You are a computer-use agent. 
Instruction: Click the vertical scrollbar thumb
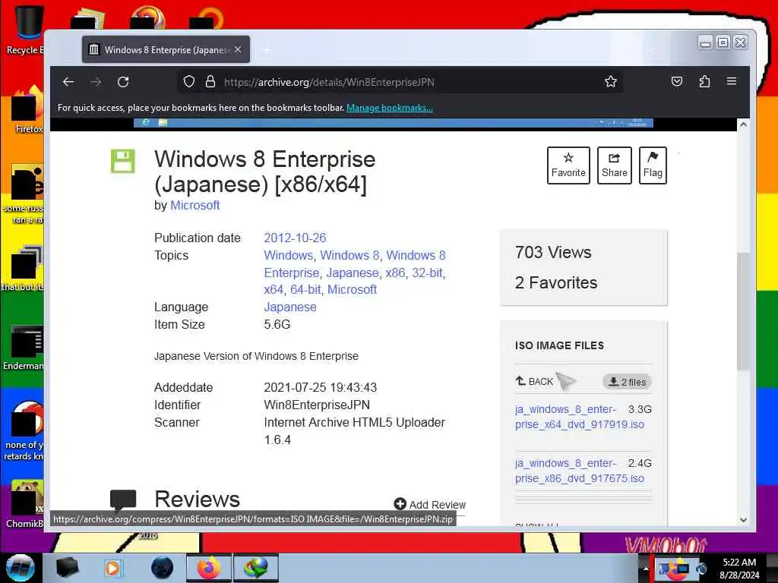coord(743,311)
